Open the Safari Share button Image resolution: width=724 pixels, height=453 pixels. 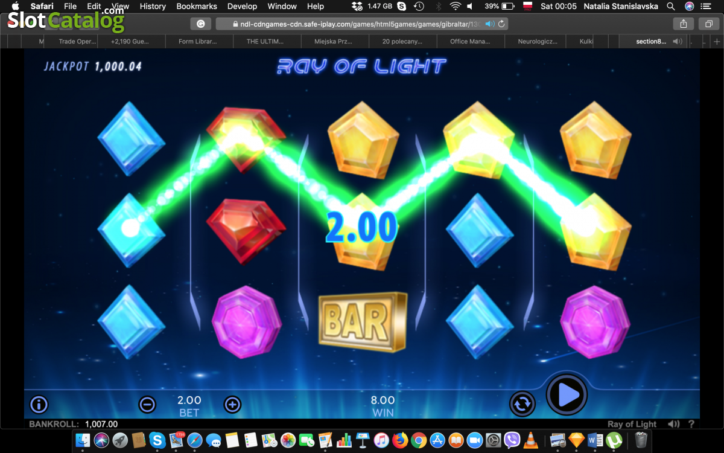point(684,24)
